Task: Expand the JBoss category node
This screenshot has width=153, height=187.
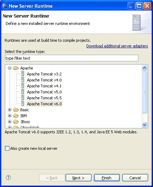Action: (x=10, y=122)
